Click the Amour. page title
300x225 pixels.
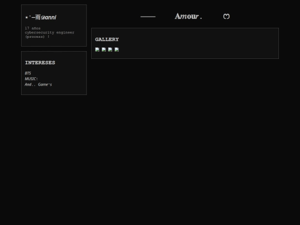[x=188, y=17]
